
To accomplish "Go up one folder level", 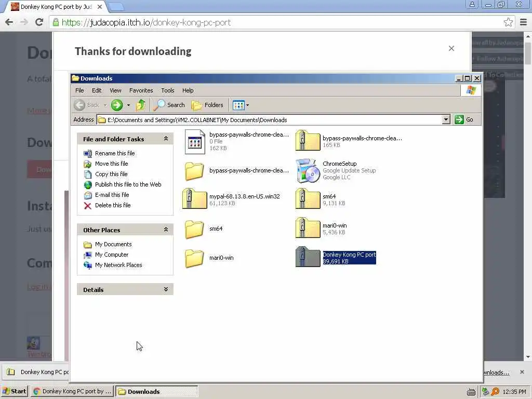I will point(141,105).
